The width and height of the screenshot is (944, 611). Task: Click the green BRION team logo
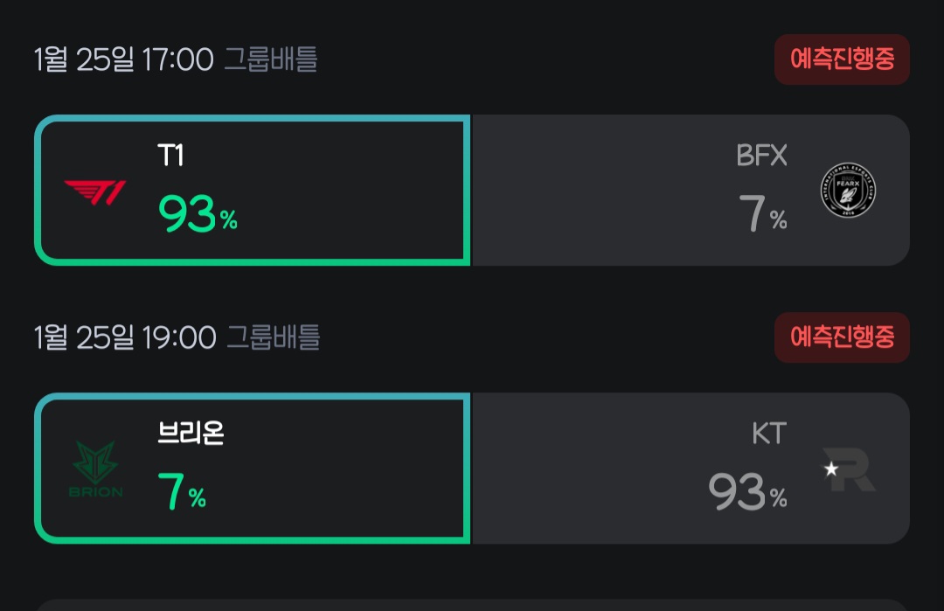(95, 469)
